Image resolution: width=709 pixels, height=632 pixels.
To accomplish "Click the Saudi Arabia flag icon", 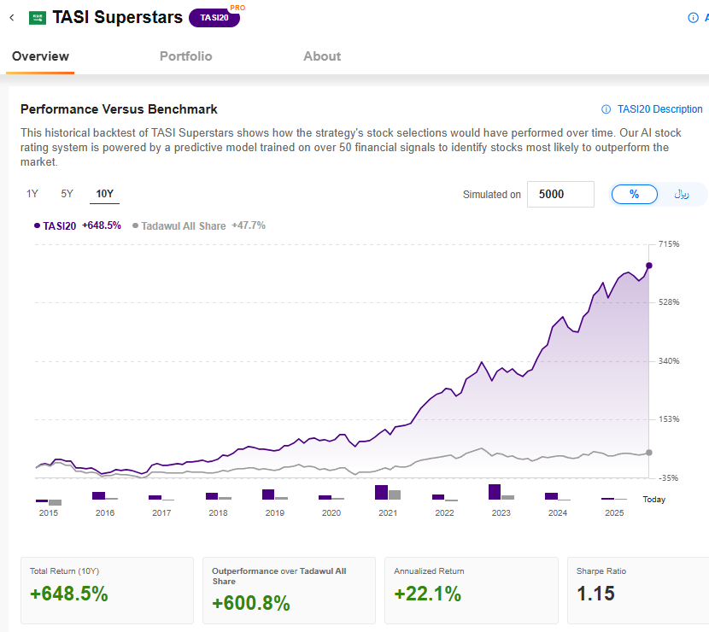I will pyautogui.click(x=38, y=18).
